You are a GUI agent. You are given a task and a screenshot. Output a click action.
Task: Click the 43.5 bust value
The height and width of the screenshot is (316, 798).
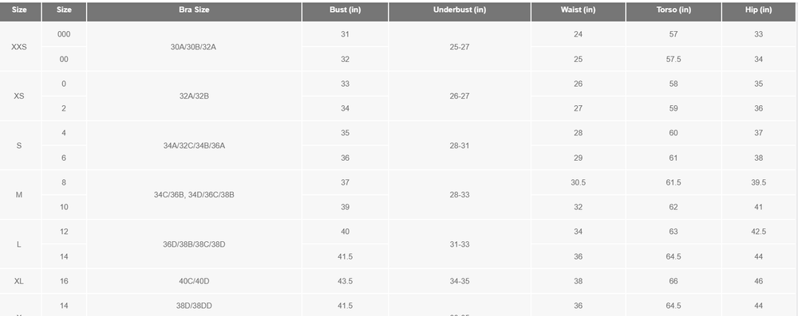pyautogui.click(x=345, y=281)
